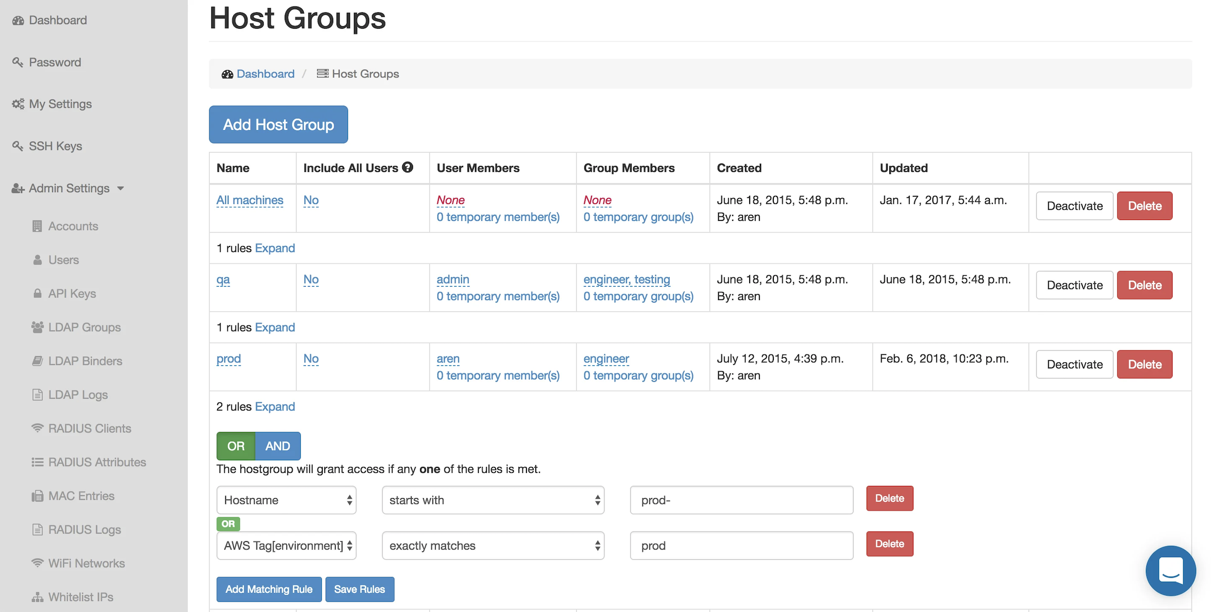
Task: Click the LDAP Groups sidebar icon
Action: (x=37, y=327)
